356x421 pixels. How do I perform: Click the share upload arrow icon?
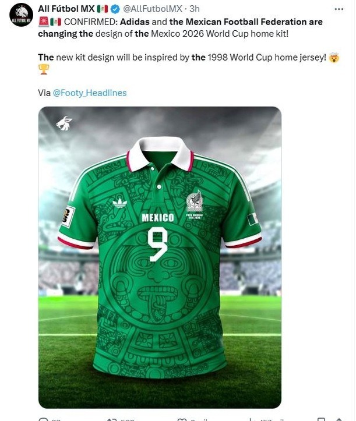click(339, 420)
